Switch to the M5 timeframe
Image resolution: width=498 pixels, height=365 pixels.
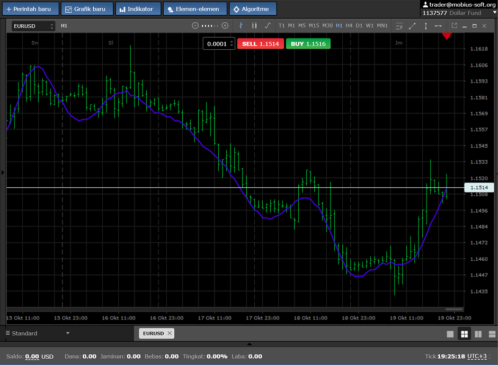[x=302, y=26]
